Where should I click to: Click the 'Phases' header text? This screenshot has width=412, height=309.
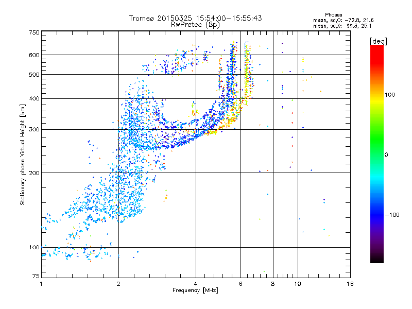333,15
